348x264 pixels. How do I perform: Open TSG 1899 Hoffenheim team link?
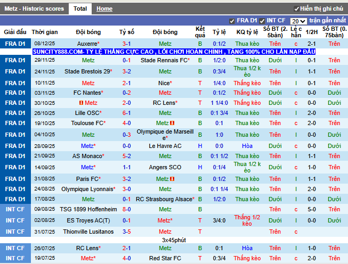pyautogui.click(x=88, y=209)
